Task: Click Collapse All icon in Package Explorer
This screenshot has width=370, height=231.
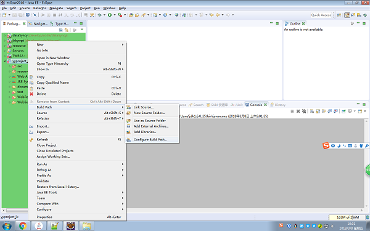Action: pyautogui.click(x=60, y=30)
